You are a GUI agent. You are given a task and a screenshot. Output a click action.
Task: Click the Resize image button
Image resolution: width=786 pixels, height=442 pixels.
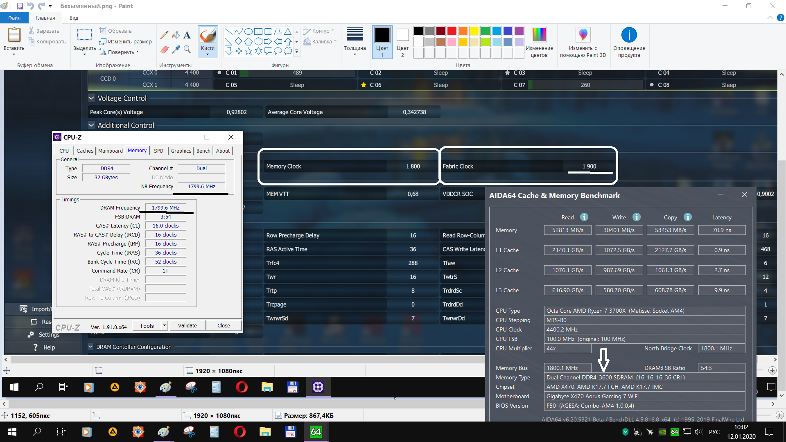pyautogui.click(x=126, y=41)
